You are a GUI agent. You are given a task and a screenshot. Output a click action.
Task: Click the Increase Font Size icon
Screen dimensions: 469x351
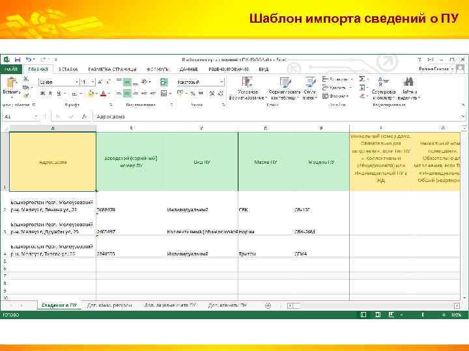pos(100,82)
